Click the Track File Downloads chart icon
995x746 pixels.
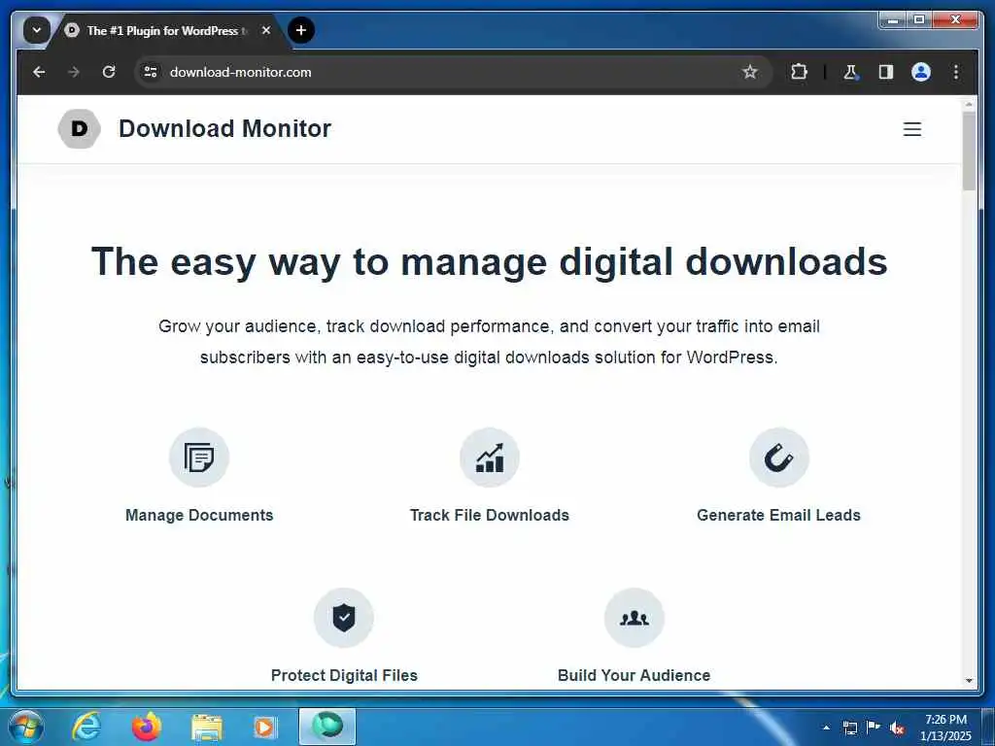[x=490, y=458]
